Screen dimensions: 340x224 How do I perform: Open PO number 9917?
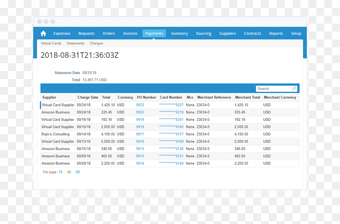pyautogui.click(x=140, y=134)
